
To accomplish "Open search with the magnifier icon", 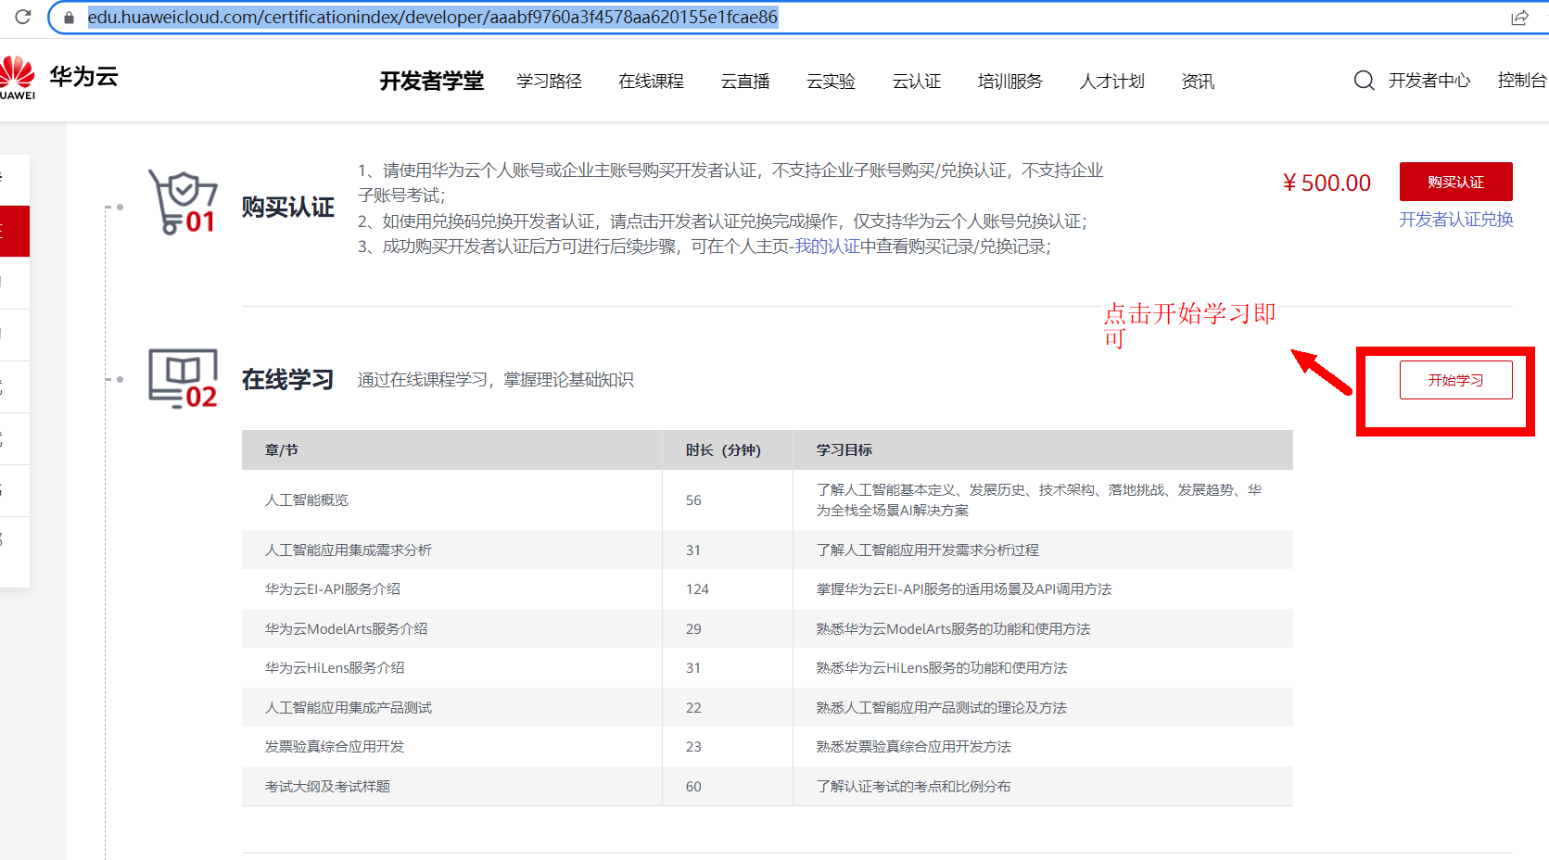I will (1364, 81).
